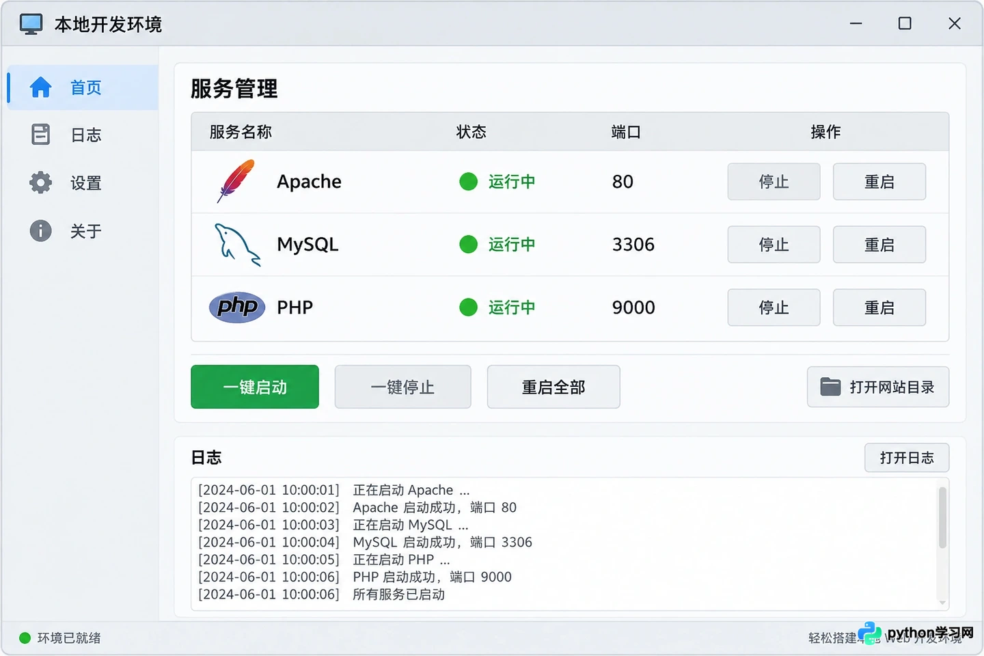
Task: Click the 本地开发环境 window title
Action: tap(108, 25)
